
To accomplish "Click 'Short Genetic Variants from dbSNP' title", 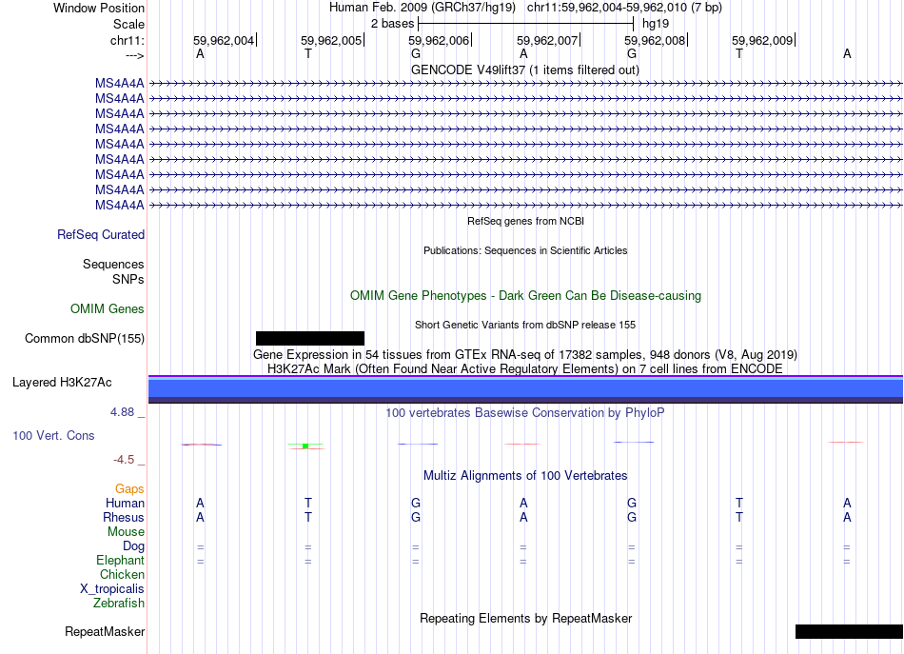I will (525, 325).
